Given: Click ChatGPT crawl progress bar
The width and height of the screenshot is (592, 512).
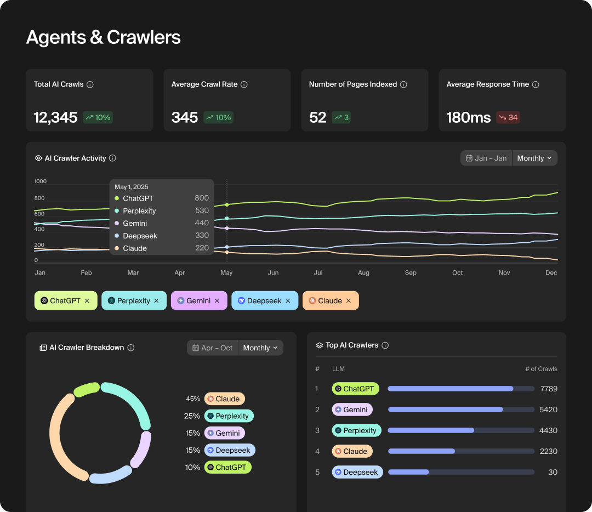Looking at the screenshot, I should click(461, 389).
